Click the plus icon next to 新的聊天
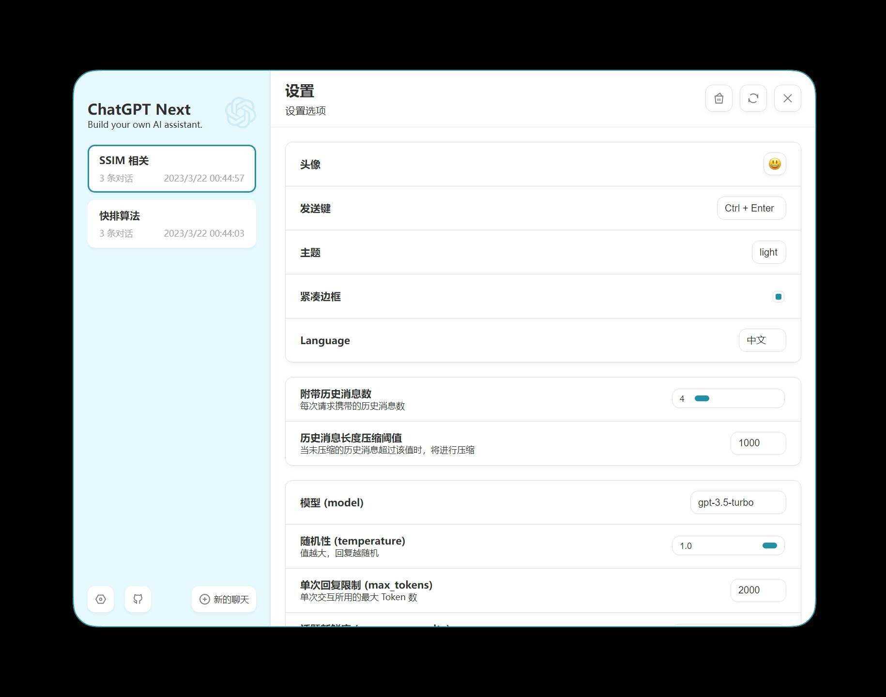 [x=204, y=599]
